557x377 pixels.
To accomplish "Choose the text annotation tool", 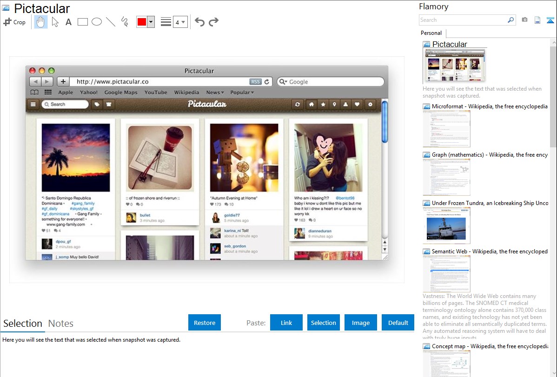I will coord(68,22).
